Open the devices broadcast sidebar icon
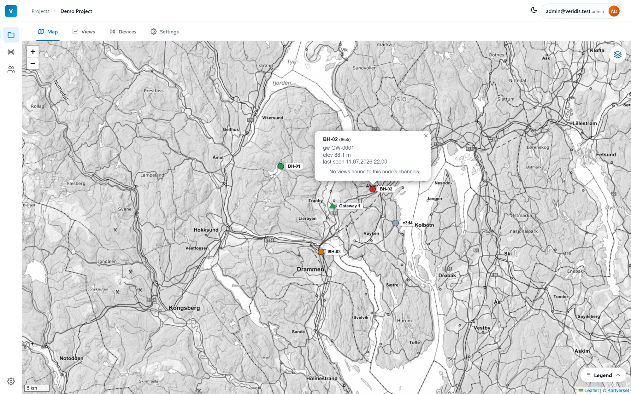 coord(11,52)
